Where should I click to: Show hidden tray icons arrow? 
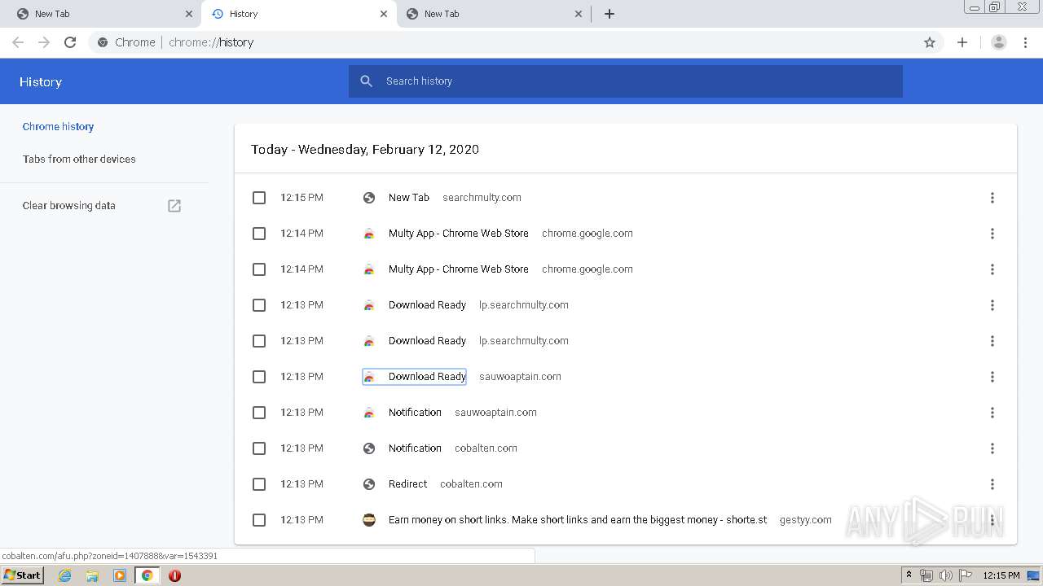[x=909, y=575]
